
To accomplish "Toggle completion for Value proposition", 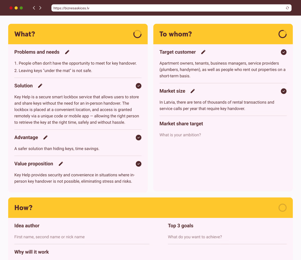I will [x=139, y=164].
